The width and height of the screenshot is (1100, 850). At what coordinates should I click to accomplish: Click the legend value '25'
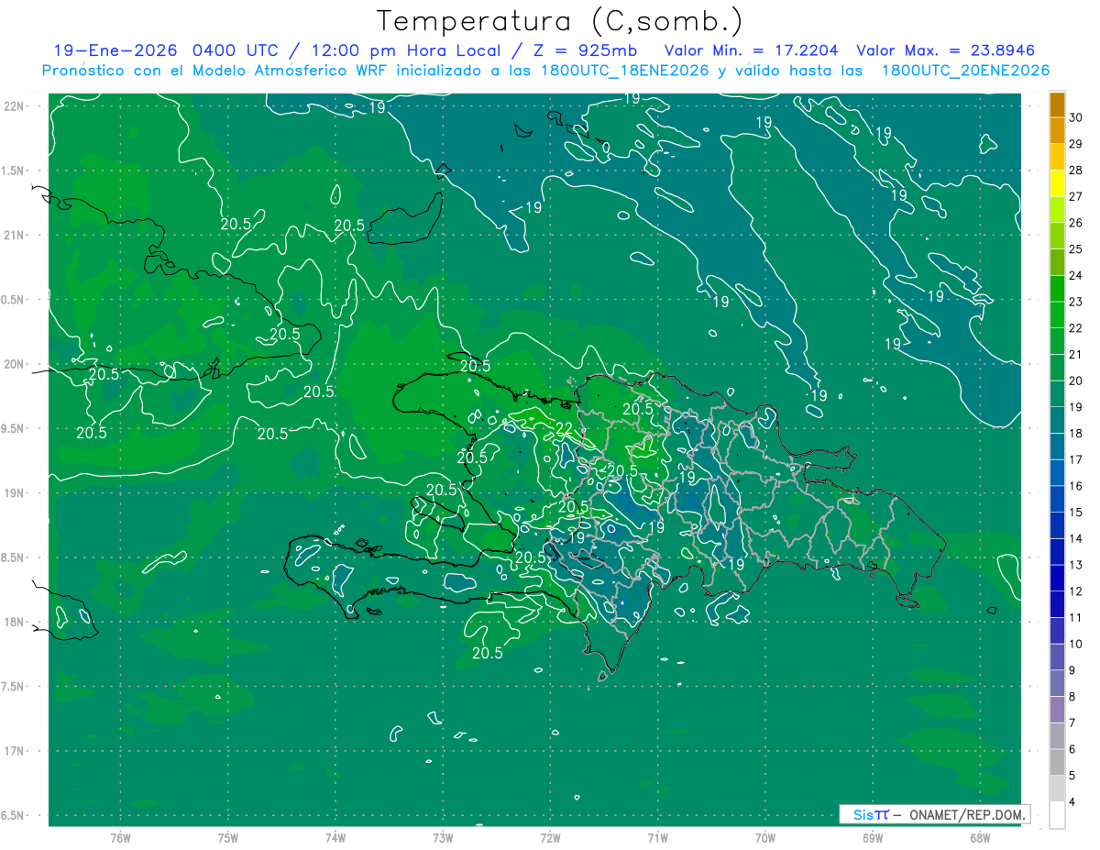pos(1076,248)
